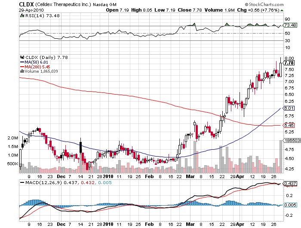
Task: Click the 73.48 RSI value tag on right axis
Action: [290, 25]
